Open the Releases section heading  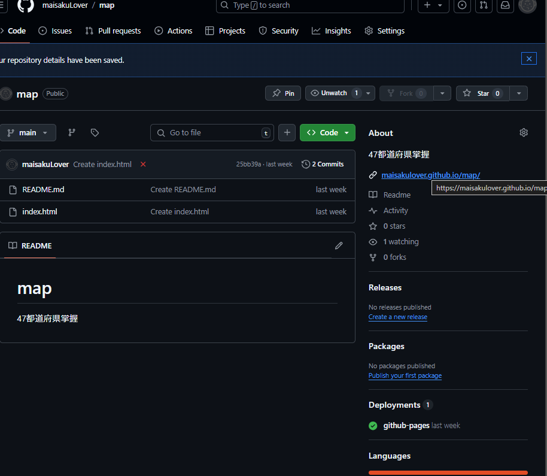[385, 287]
